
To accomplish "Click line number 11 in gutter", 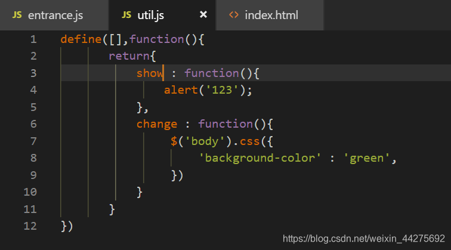I will [x=30, y=209].
